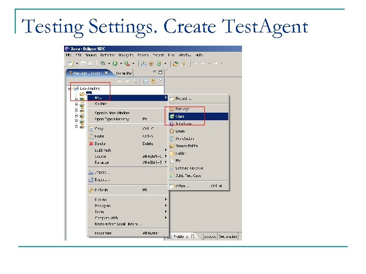366x274 pixels.
Task: Choose Open Type Hierarchy
Action: 128,119
